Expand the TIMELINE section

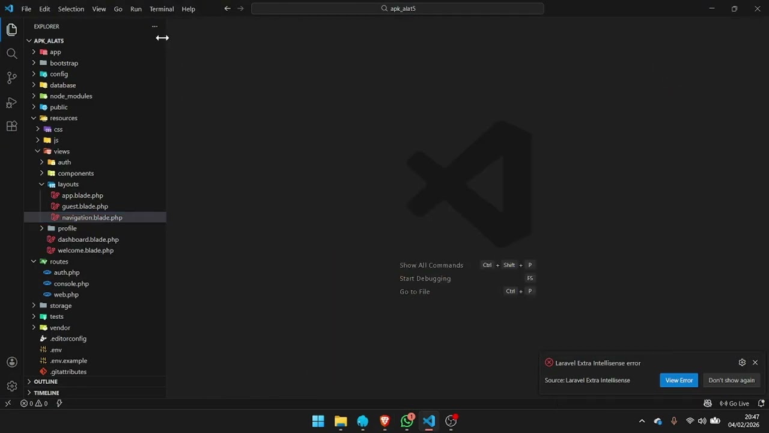coord(95,393)
